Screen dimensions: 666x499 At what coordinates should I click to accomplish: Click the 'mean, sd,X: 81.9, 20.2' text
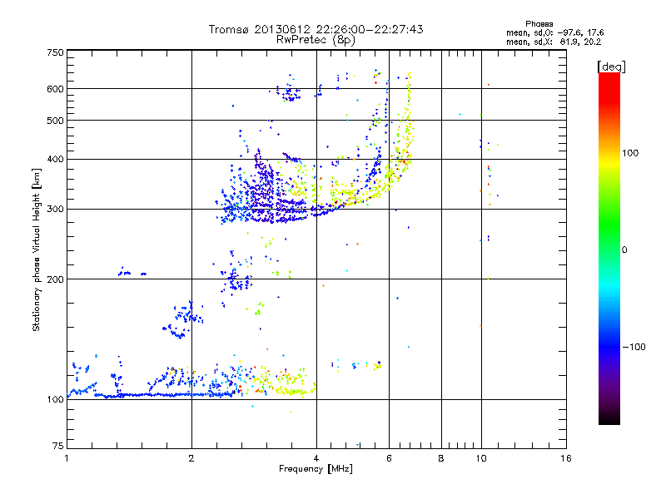click(554, 42)
